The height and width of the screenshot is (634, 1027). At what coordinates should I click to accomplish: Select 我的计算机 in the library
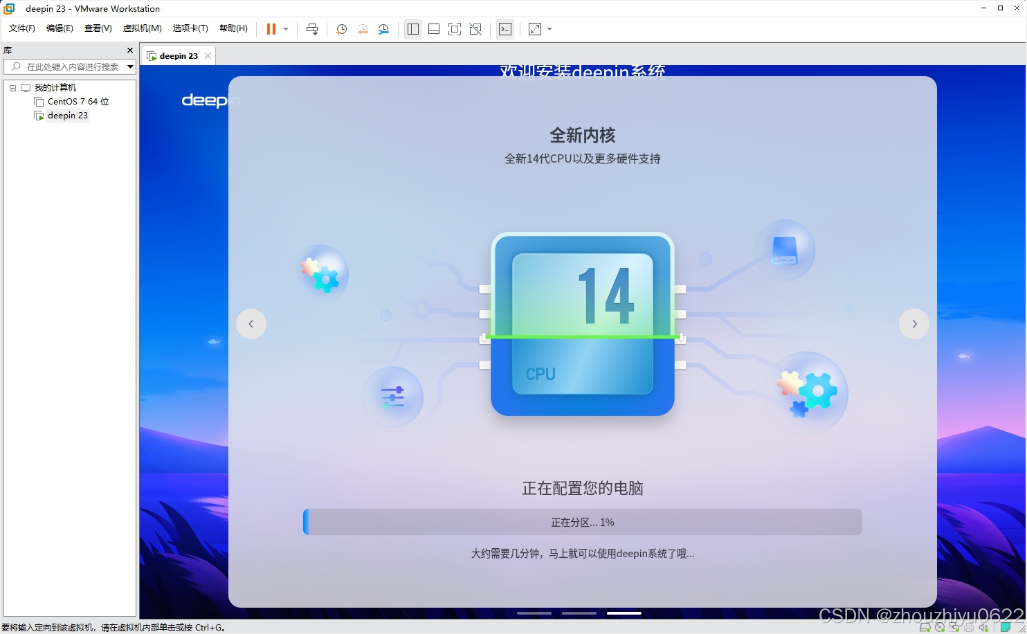pyautogui.click(x=55, y=88)
